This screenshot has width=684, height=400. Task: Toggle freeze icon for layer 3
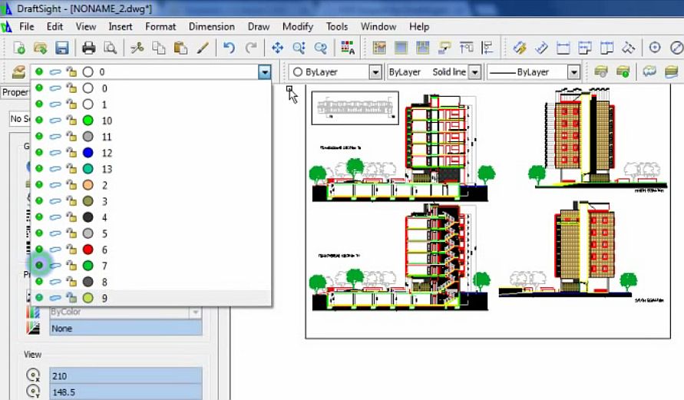tap(55, 201)
